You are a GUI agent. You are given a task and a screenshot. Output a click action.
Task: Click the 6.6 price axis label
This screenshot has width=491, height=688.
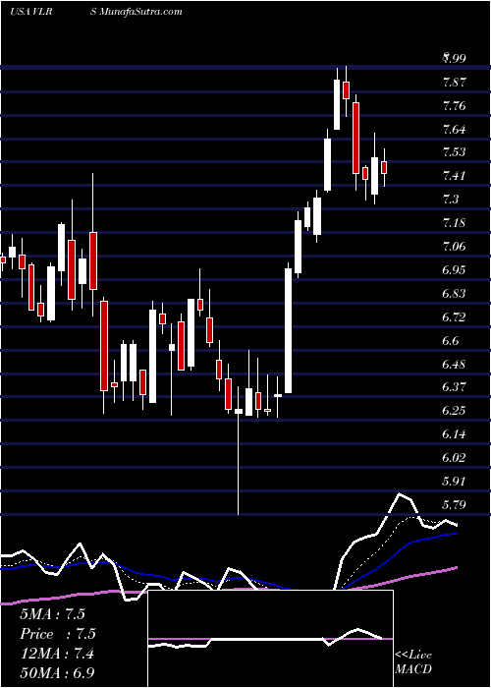click(451, 340)
